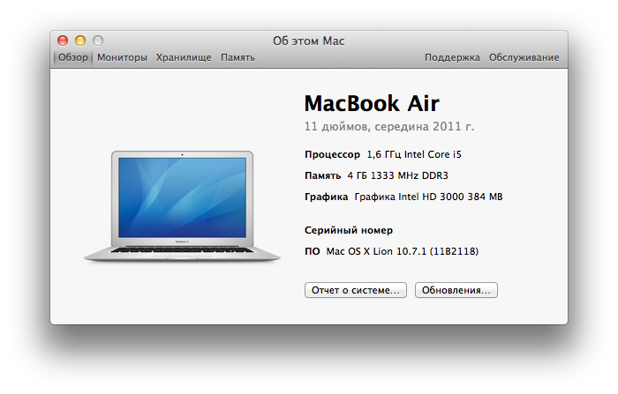Click the window title Об этом Mac
Screen dimensions: 618x394
309,41
